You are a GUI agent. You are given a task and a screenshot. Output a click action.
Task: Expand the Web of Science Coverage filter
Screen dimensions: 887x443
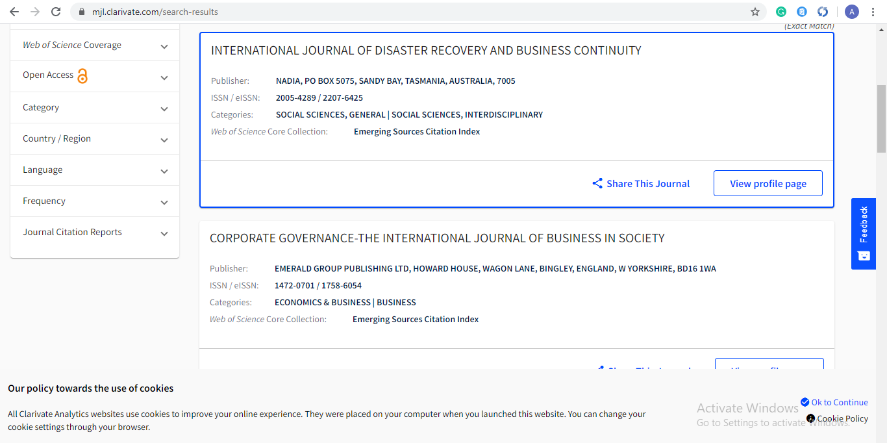click(x=95, y=45)
